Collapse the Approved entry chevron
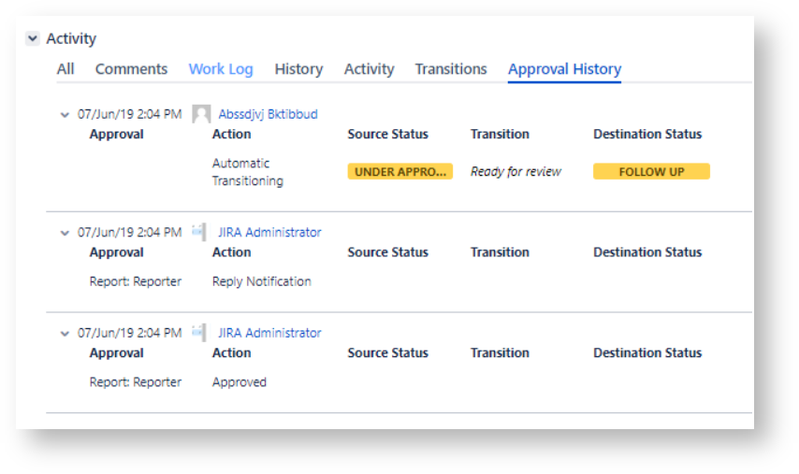Viewport: 799px width, 474px height. coord(65,334)
